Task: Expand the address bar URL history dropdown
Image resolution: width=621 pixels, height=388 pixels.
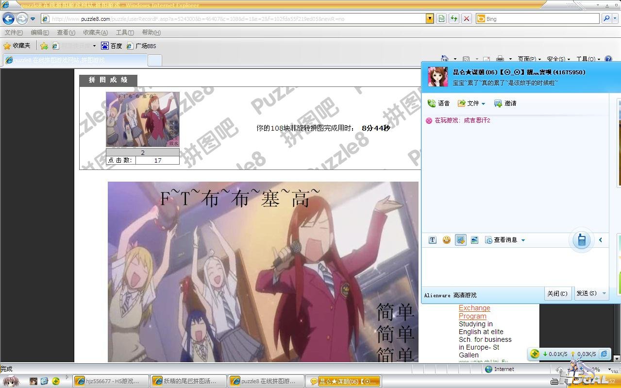Action: pos(429,19)
